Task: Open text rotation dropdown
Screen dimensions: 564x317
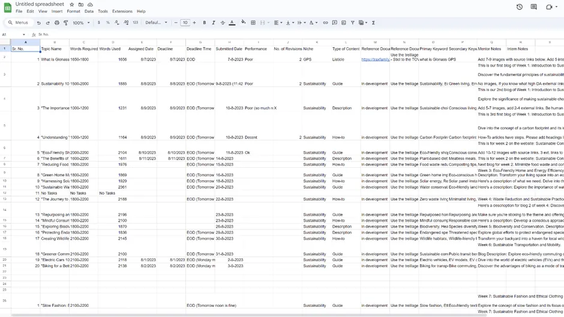Action: 313,23
